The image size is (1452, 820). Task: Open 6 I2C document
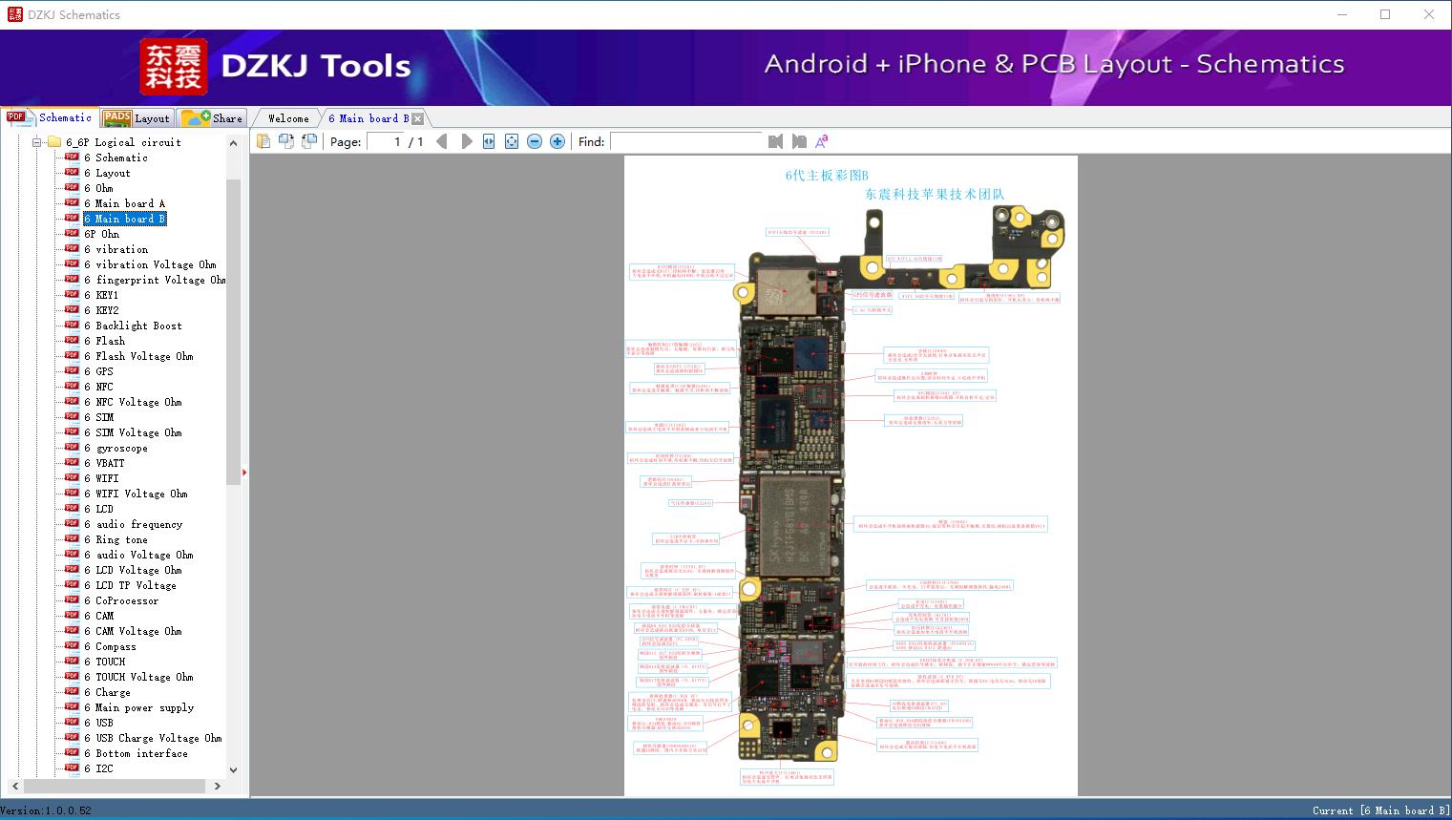tap(98, 768)
